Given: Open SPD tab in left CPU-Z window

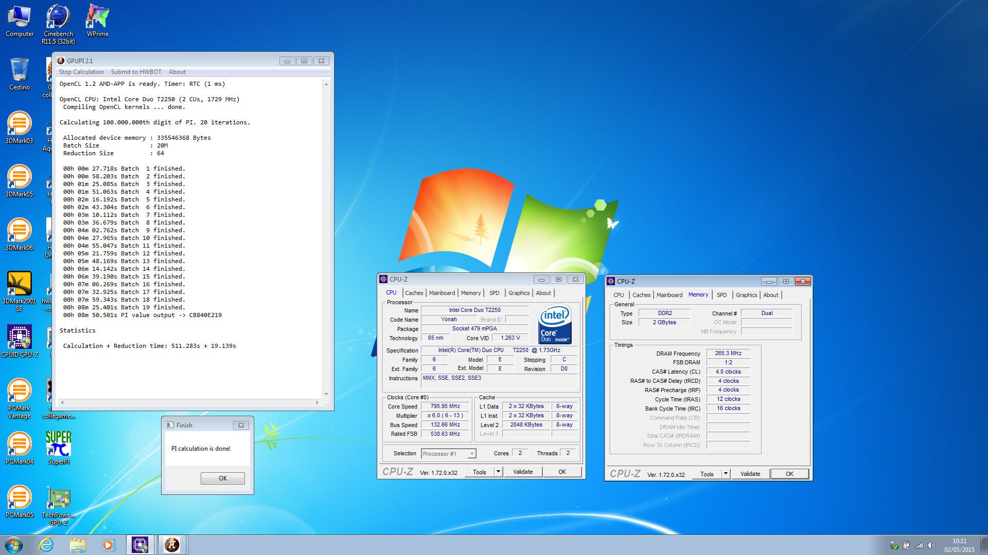Looking at the screenshot, I should pyautogui.click(x=494, y=293).
